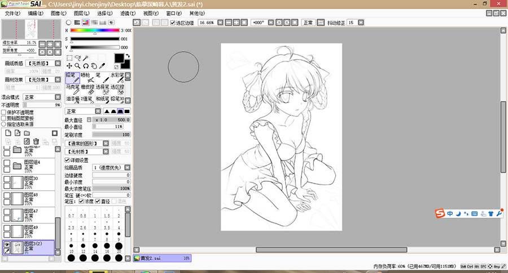Image resolution: width=508 pixels, height=273 pixels.
Task: Click the foreground color swatch
Action: (119, 58)
